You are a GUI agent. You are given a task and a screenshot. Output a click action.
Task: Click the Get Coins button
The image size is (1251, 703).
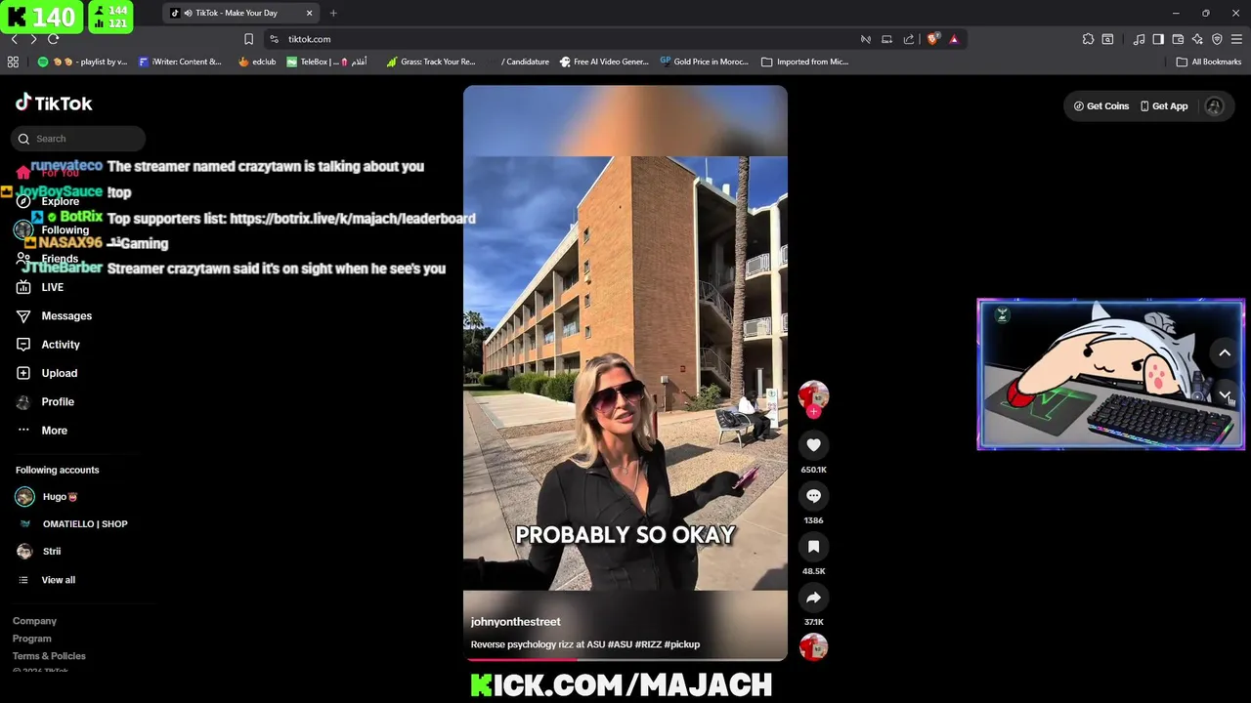pos(1101,105)
